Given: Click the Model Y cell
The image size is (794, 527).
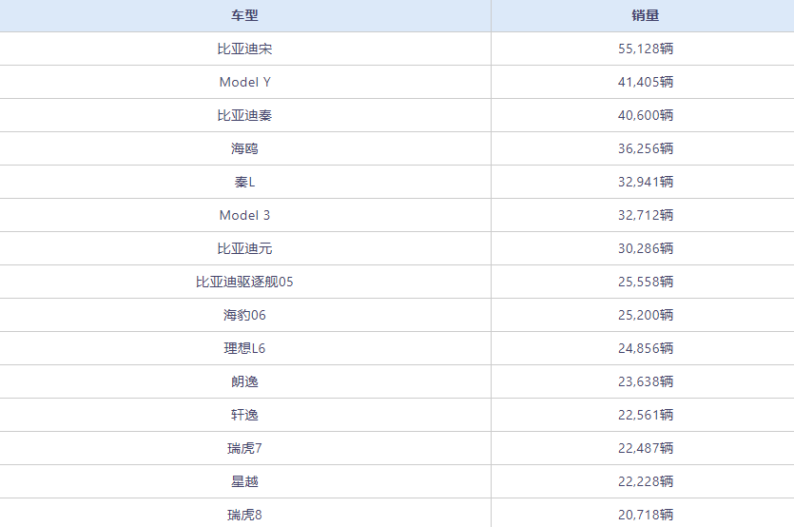Looking at the screenshot, I should (x=244, y=82).
